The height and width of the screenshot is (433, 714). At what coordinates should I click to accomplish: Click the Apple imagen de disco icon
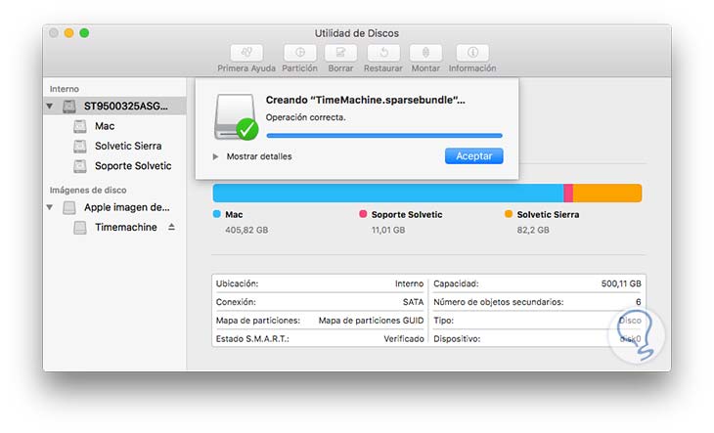[x=69, y=207]
